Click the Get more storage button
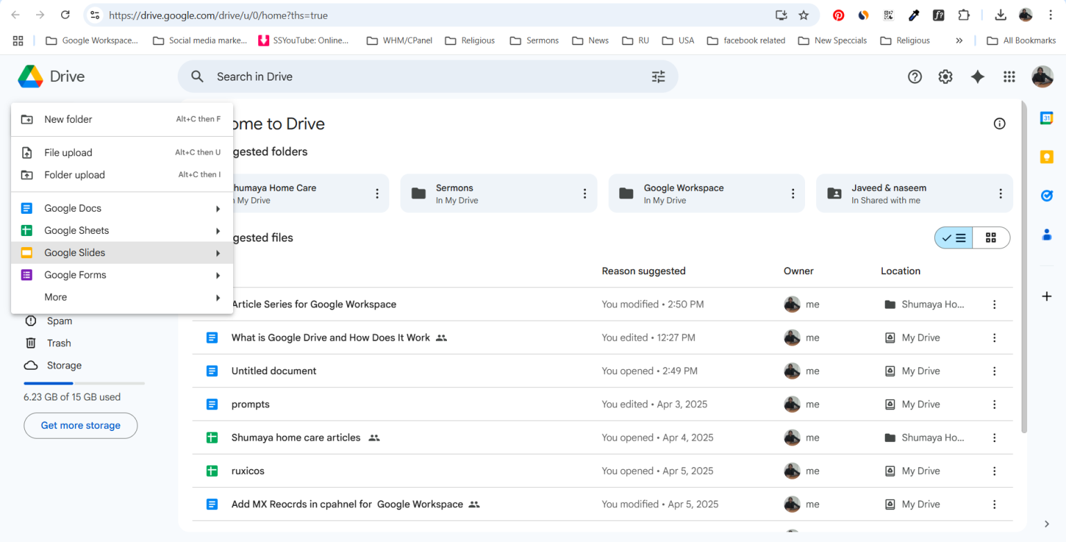 coord(81,425)
